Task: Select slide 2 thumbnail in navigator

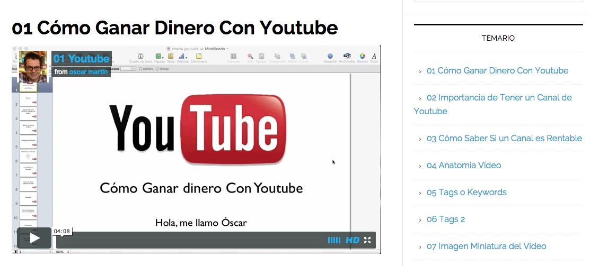Action: coord(29,100)
